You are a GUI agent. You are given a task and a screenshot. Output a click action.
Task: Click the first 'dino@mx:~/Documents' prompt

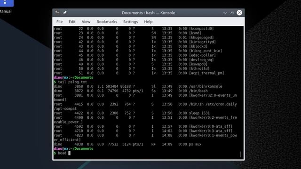pos(73,77)
